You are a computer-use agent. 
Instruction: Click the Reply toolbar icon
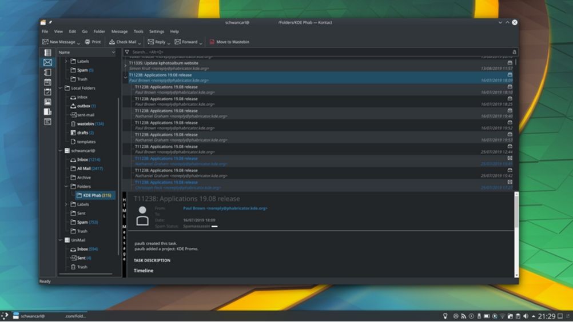(x=150, y=42)
